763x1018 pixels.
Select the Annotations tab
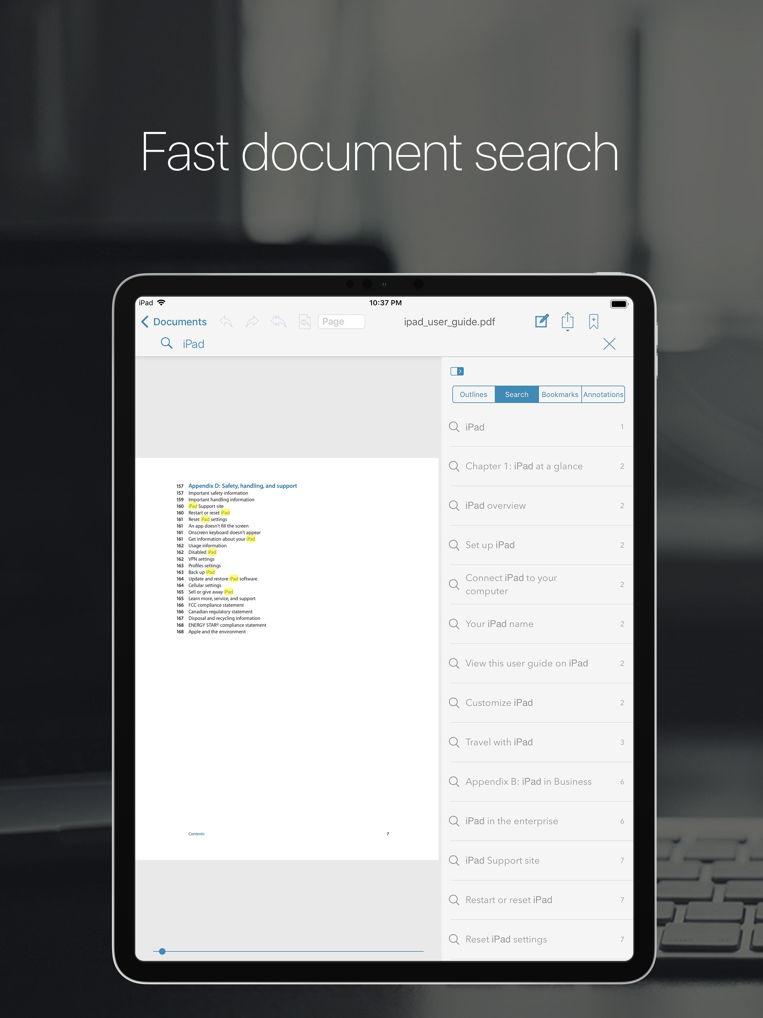(x=603, y=394)
